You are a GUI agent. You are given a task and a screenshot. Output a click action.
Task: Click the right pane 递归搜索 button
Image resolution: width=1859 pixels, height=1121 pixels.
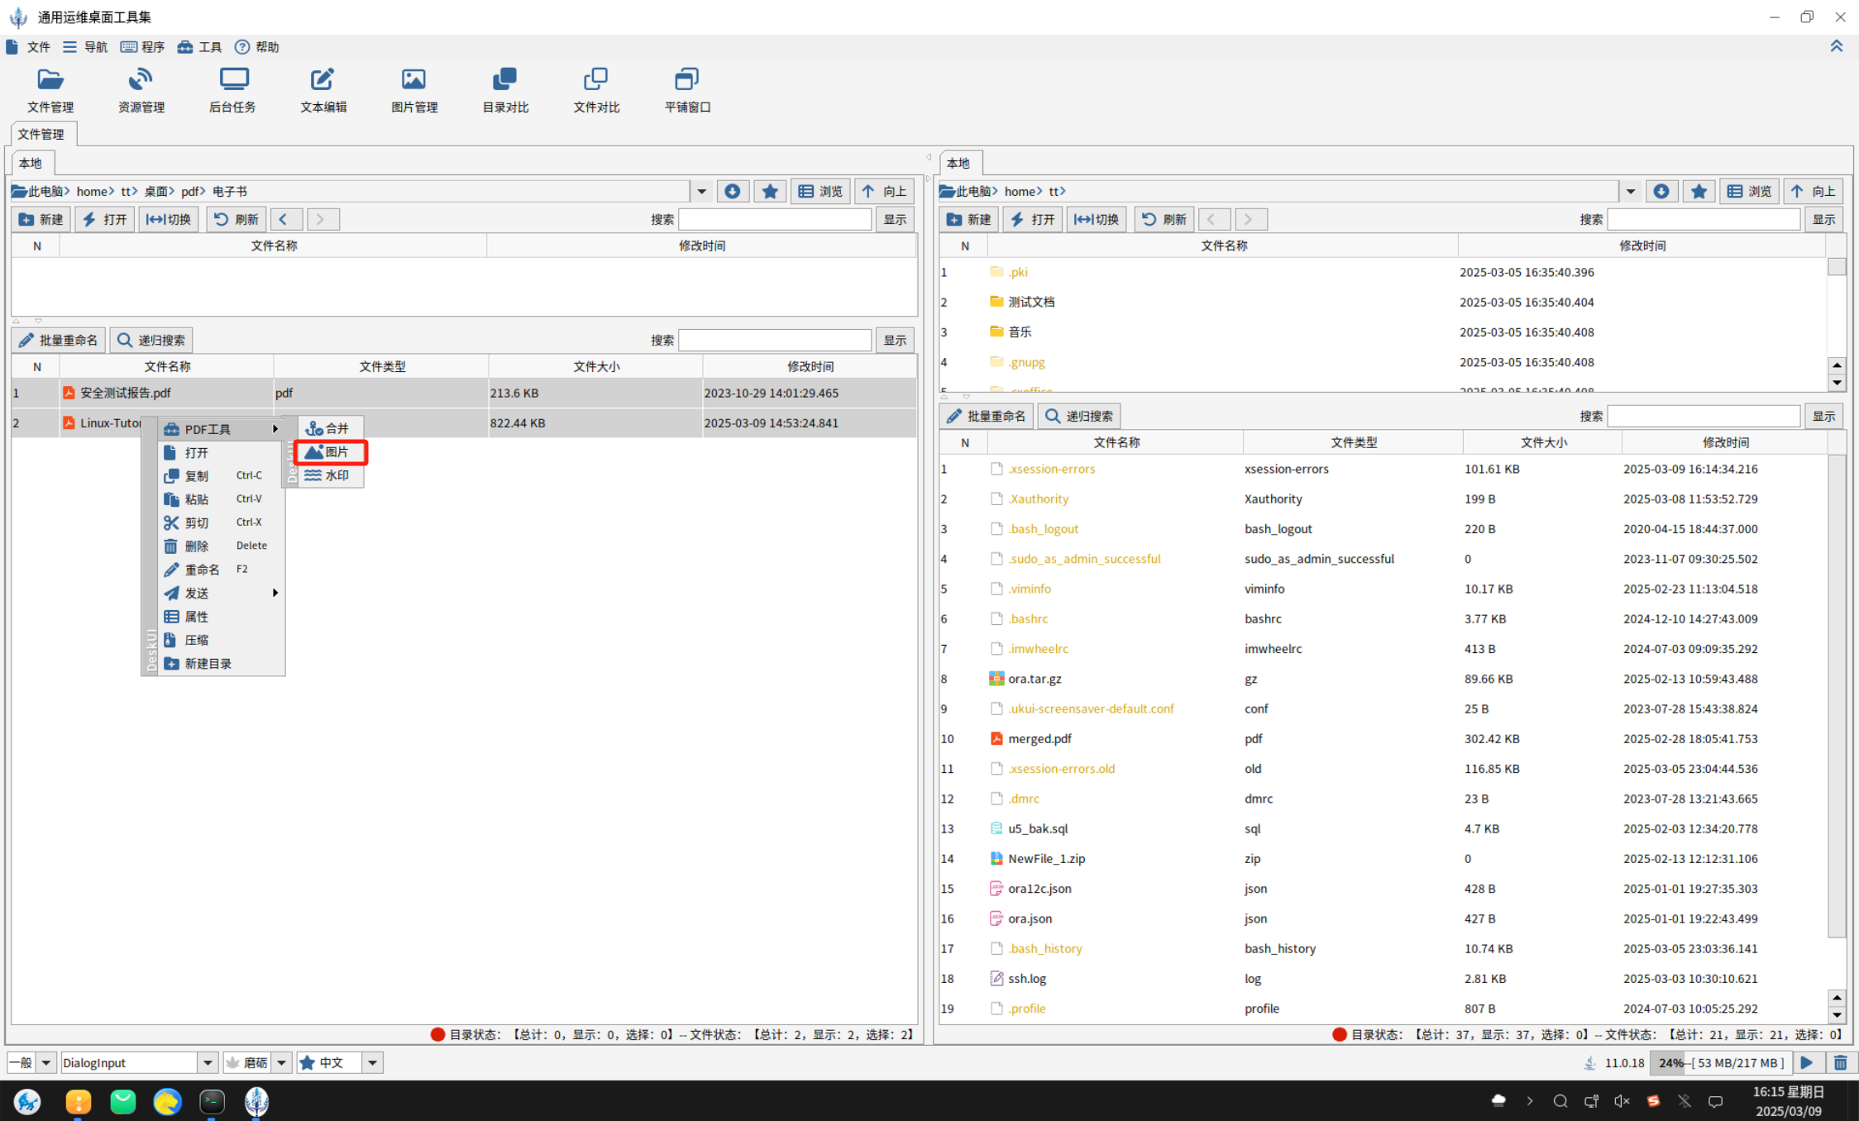(1079, 417)
